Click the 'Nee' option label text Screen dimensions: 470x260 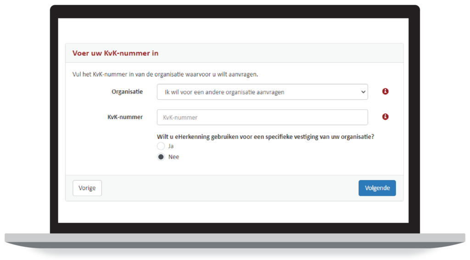point(173,157)
